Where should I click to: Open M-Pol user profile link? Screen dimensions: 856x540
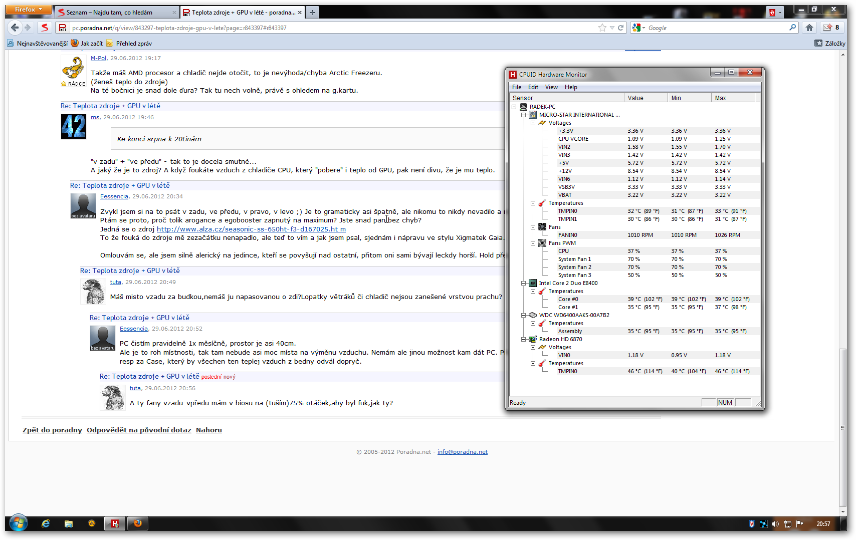98,58
